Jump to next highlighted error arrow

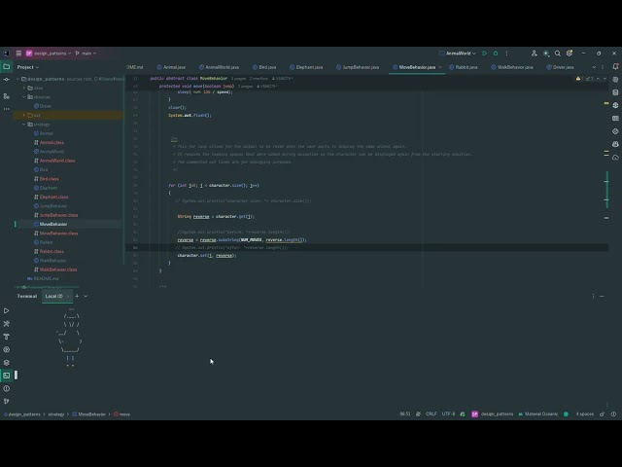pyautogui.click(x=605, y=79)
